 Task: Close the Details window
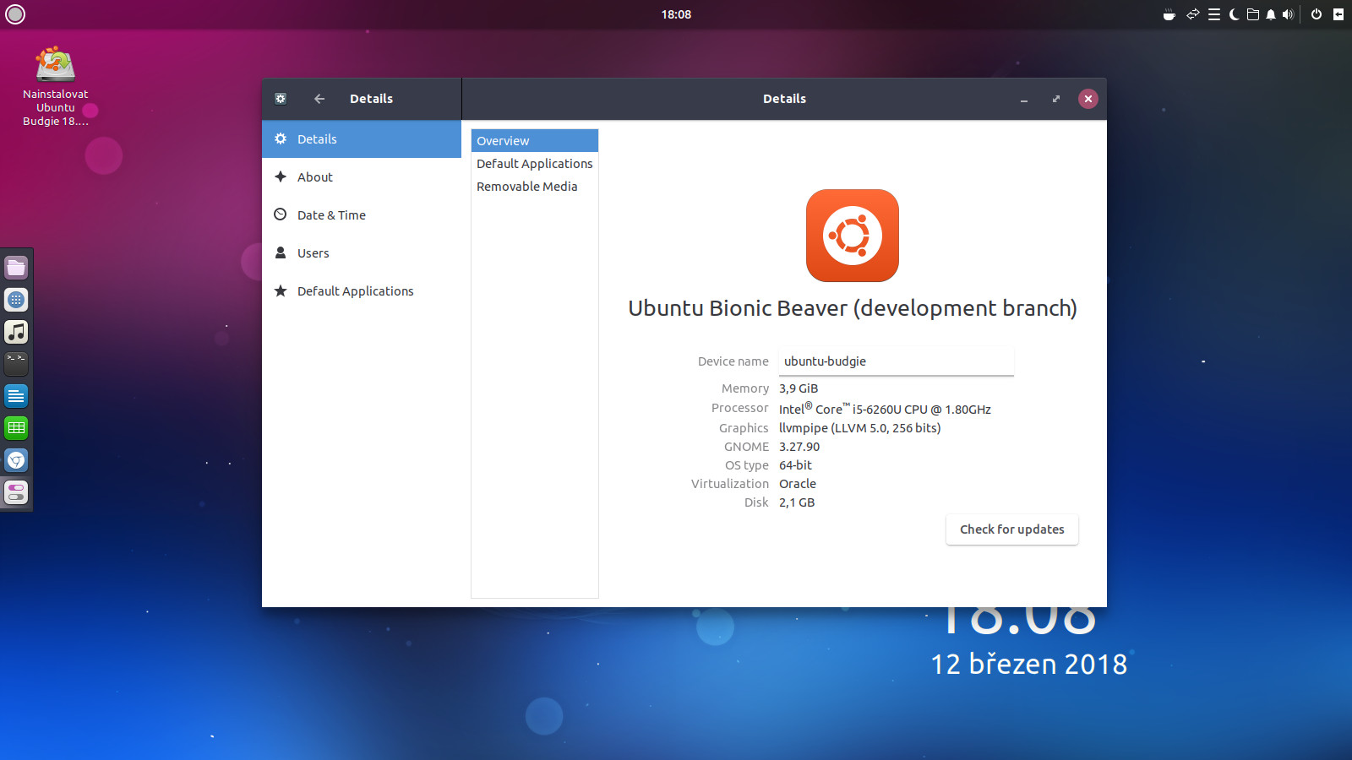[1088, 99]
